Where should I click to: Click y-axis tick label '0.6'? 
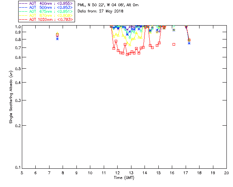point(18,57)
